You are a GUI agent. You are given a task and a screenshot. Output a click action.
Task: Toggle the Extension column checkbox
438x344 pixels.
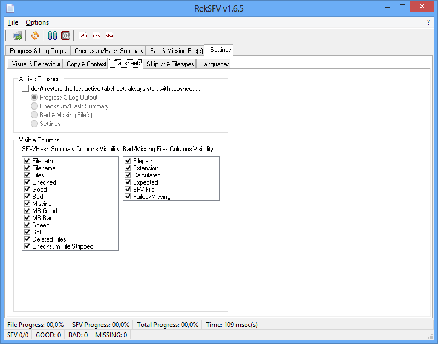128,168
